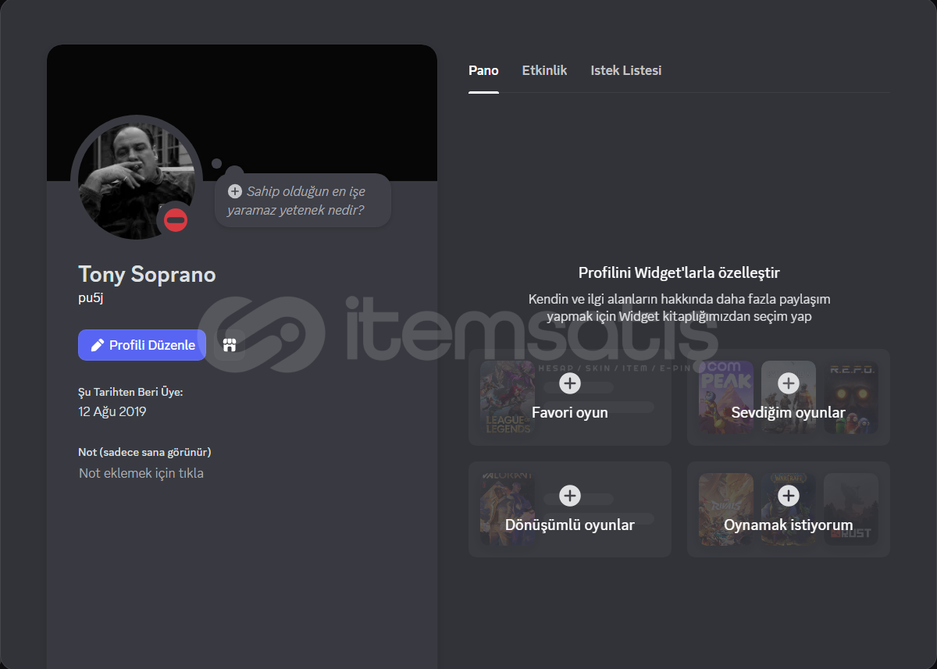
Task: Add a Favori oyun widget
Action: [x=570, y=397]
